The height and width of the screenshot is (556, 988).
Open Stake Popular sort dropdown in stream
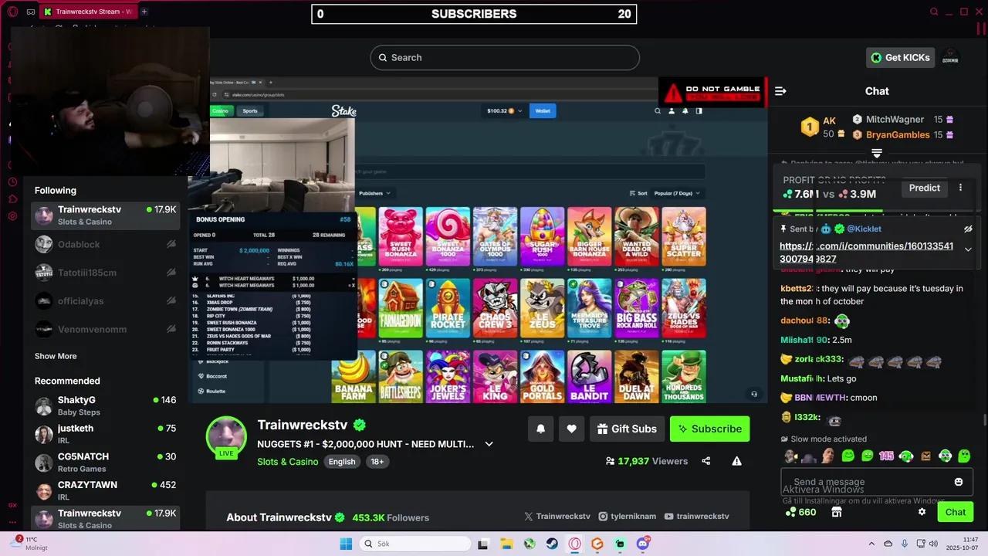[x=676, y=193]
